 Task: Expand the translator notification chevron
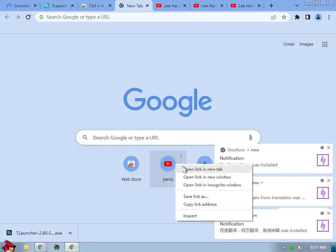262,182
